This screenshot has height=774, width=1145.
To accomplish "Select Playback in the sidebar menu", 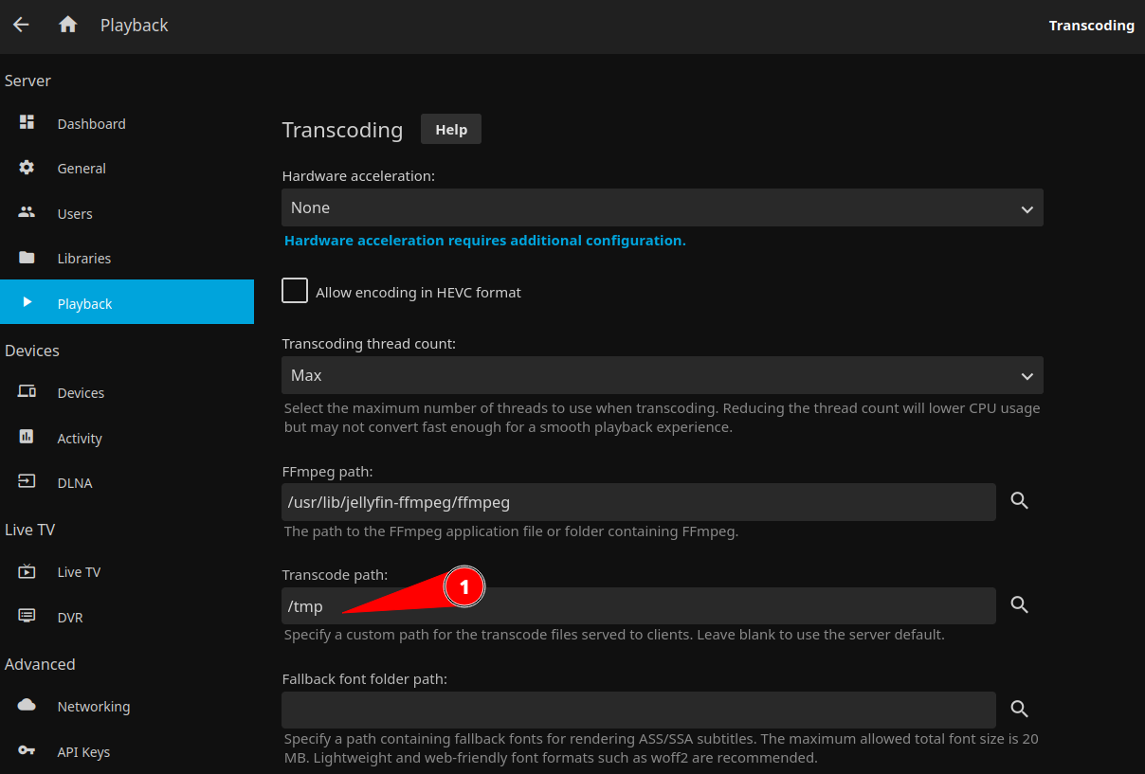I will click(84, 303).
